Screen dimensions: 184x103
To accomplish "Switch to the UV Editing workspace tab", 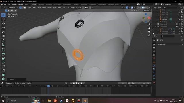I will (57, 5).
